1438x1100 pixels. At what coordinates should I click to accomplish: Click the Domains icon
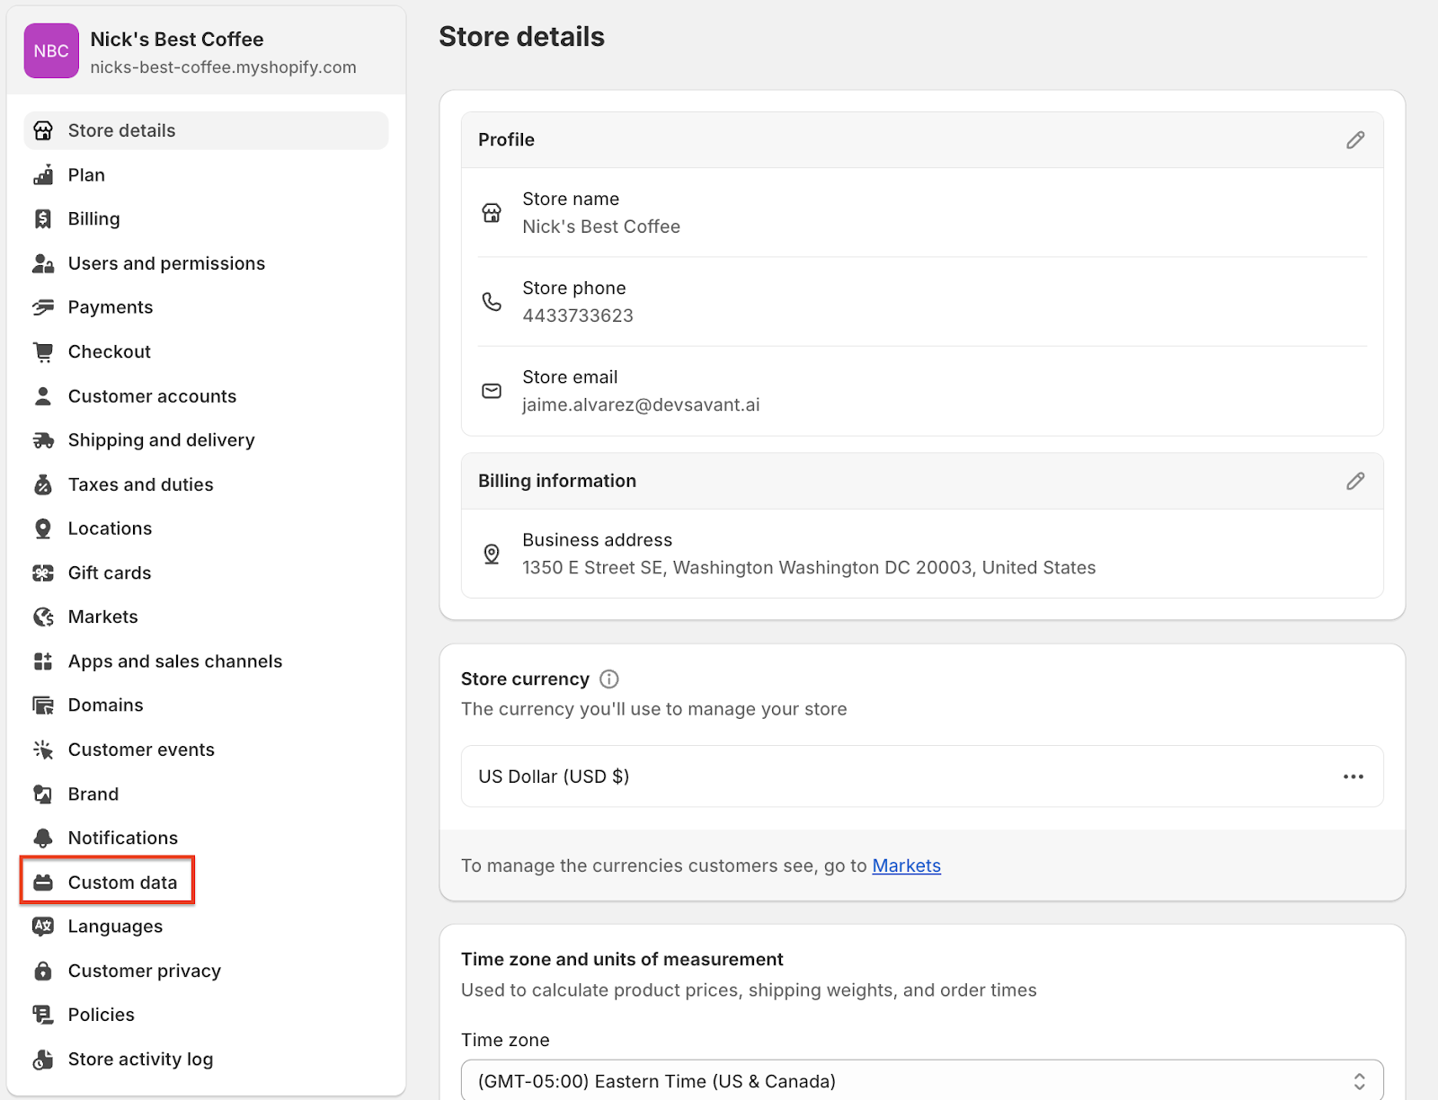click(43, 705)
